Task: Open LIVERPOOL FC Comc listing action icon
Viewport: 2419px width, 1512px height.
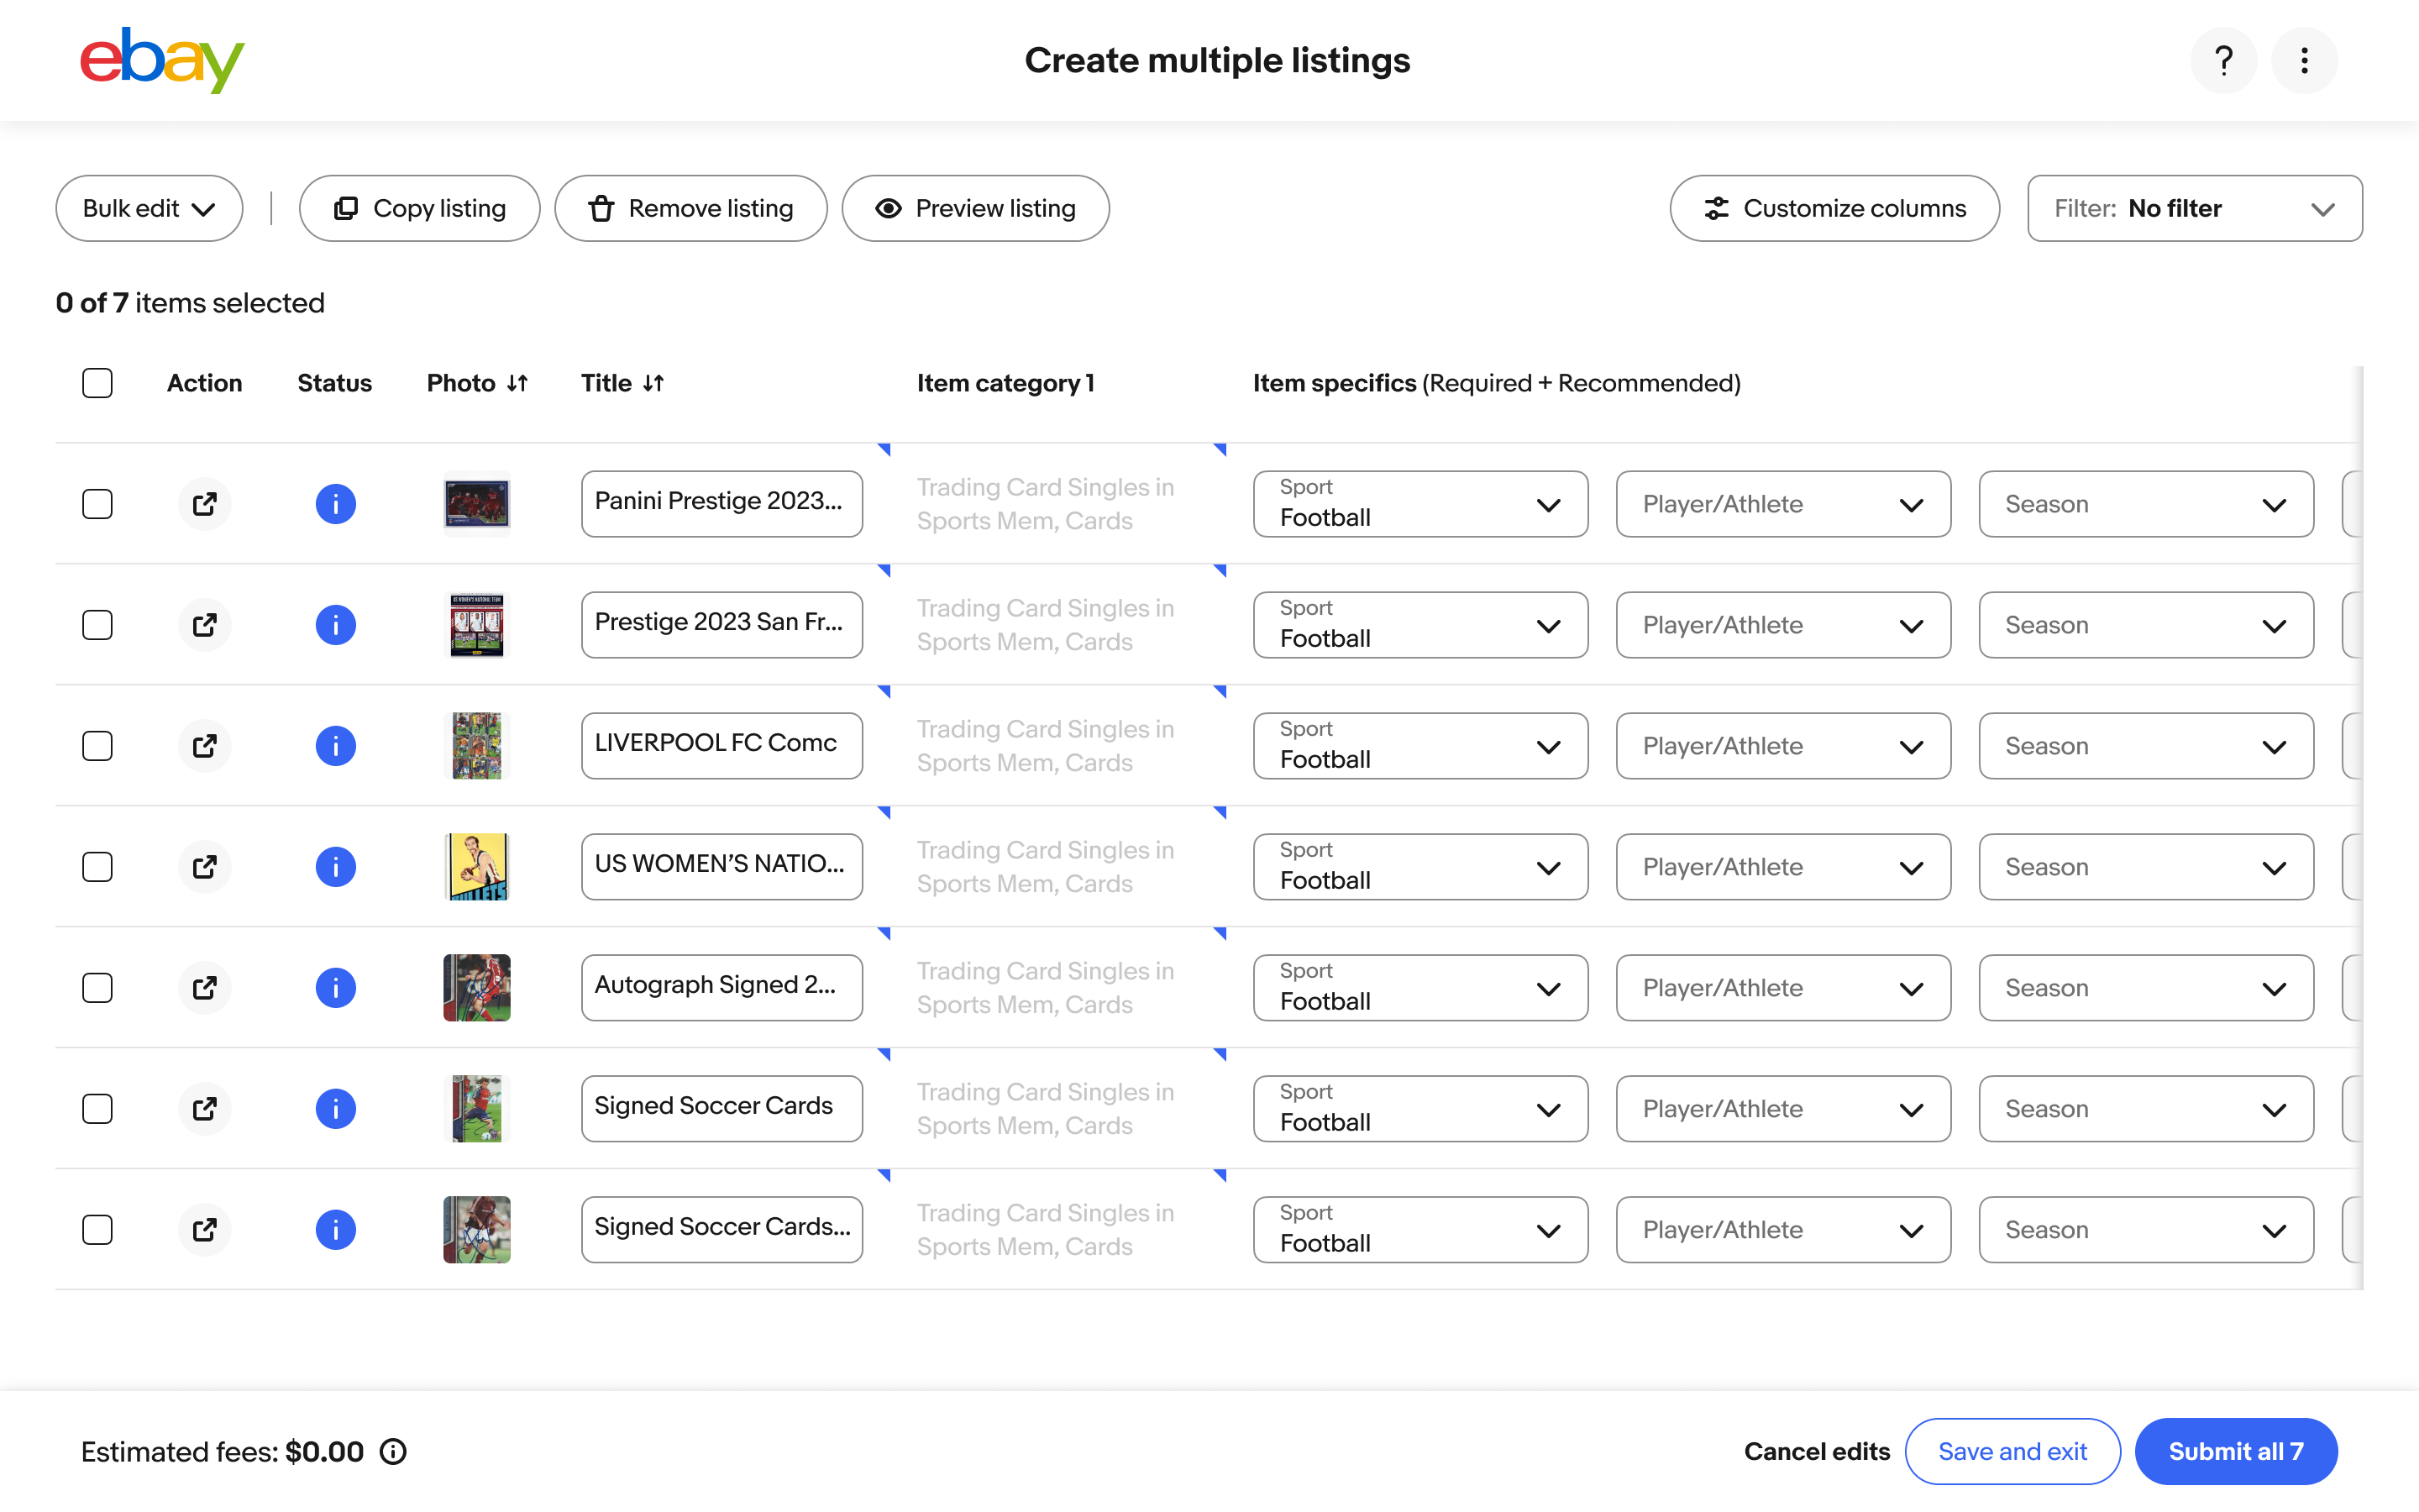Action: pos(205,746)
